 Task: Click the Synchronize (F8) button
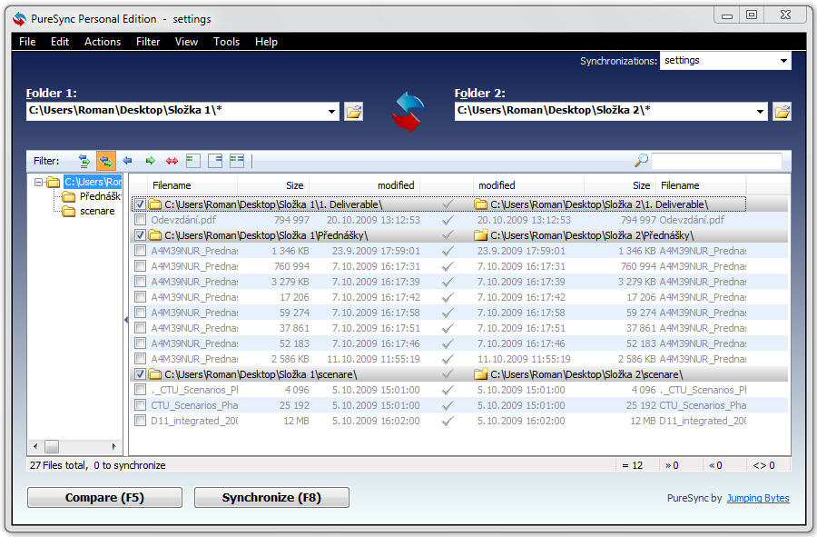(271, 497)
